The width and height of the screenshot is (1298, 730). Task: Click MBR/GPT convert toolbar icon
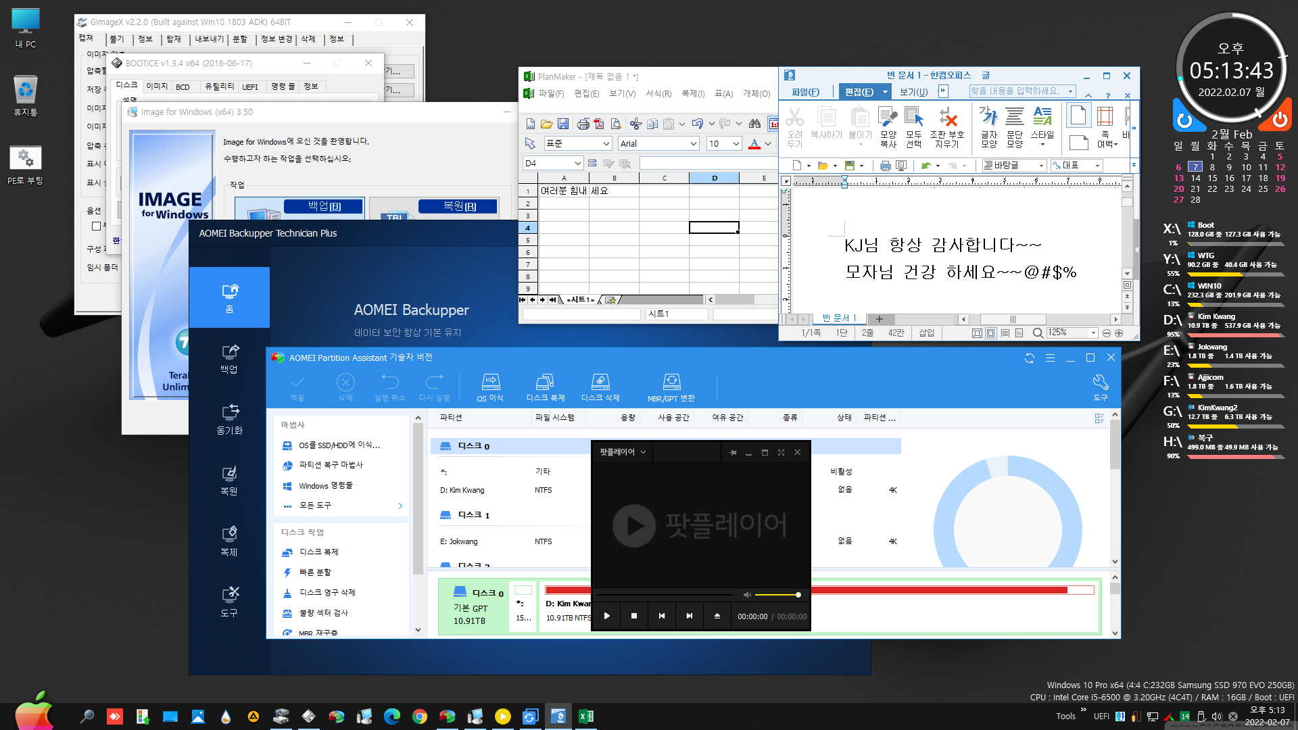pos(671,387)
